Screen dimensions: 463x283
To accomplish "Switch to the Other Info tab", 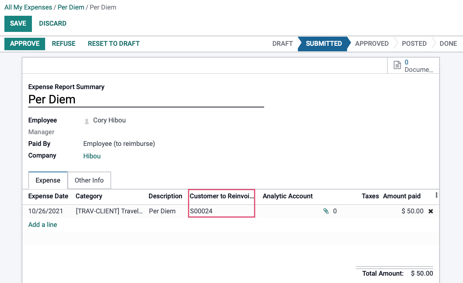I will [89, 180].
